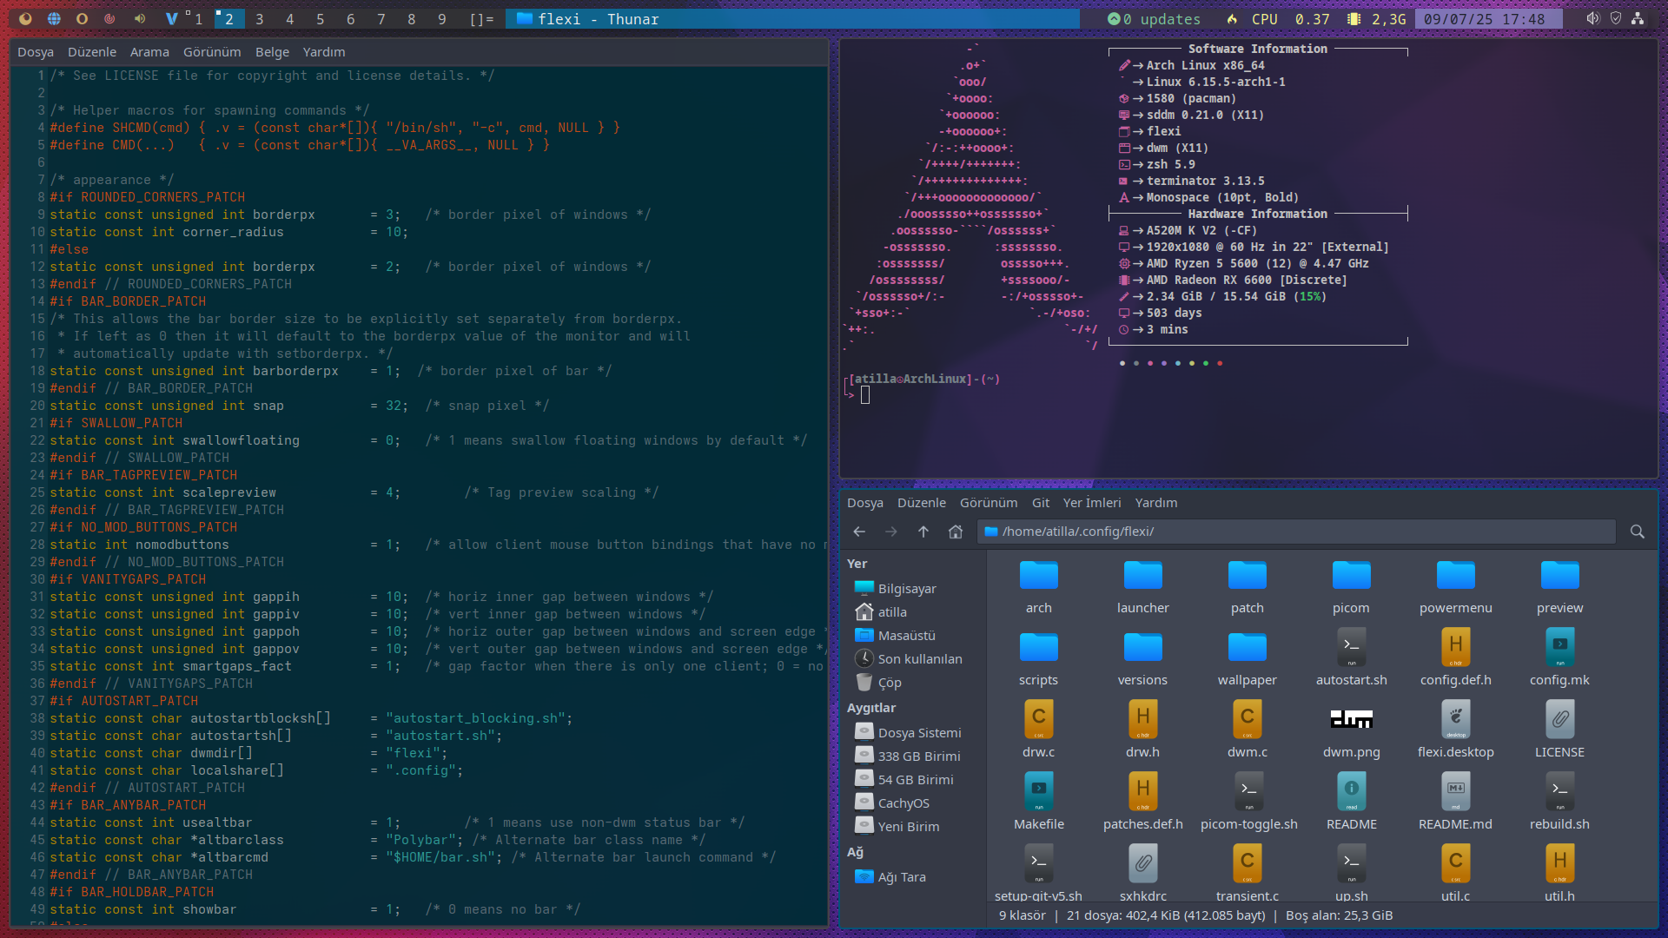1668x938 pixels.
Task: Click the 0 updates indicator
Action: pyautogui.click(x=1154, y=19)
